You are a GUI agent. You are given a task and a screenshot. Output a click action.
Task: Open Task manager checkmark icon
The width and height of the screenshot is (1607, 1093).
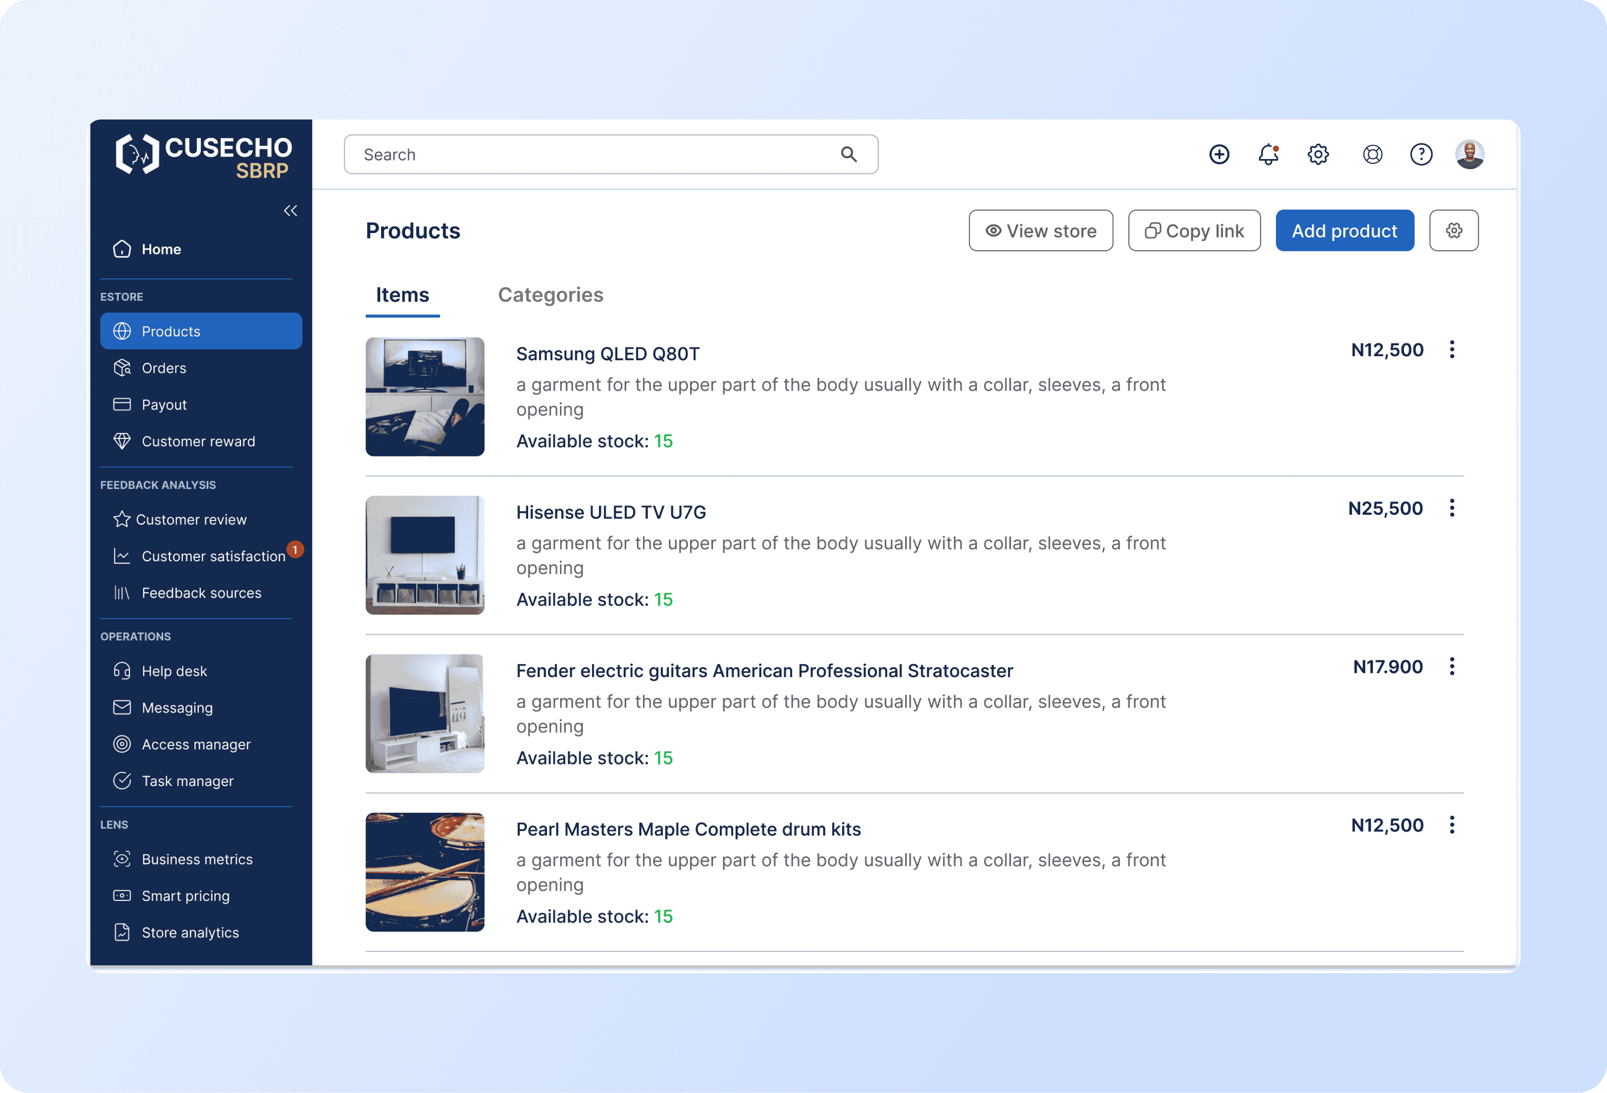click(x=122, y=780)
